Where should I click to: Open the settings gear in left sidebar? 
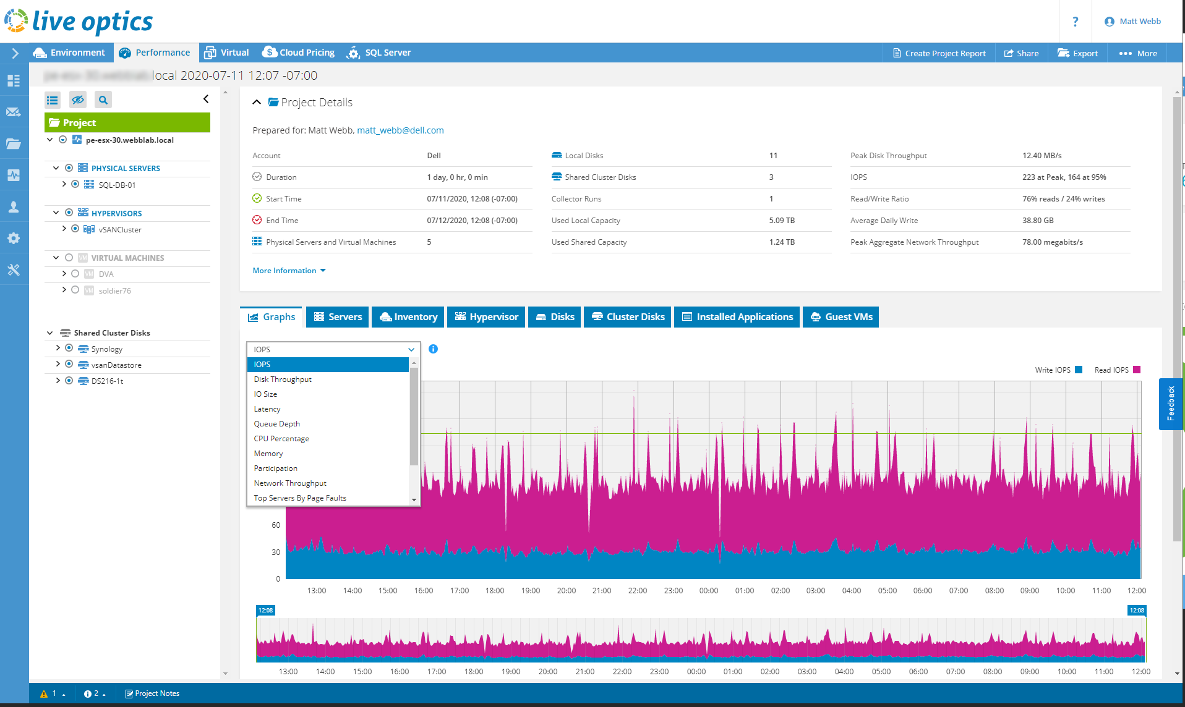tap(14, 239)
